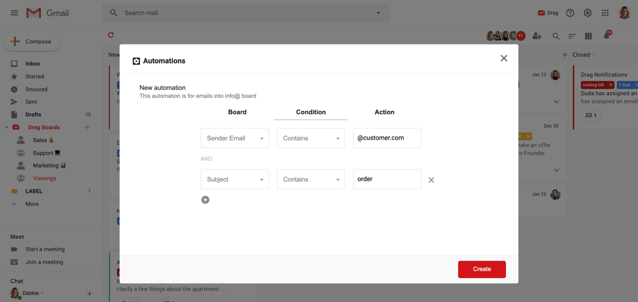Open the Settings gear icon
638x302 pixels.
588,13
